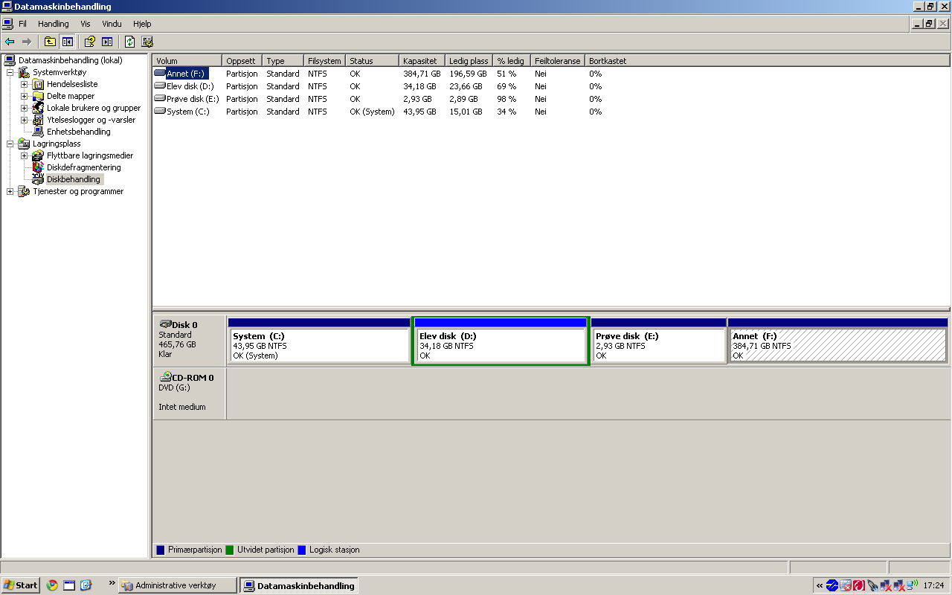This screenshot has width=952, height=595.
Task: Collapse the Lagringsplass tree node
Action: coord(10,144)
